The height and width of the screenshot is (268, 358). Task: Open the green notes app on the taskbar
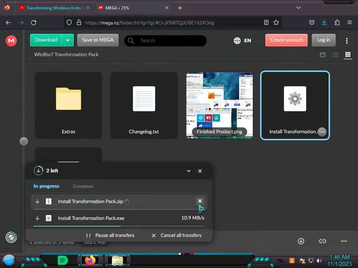click(x=63, y=260)
